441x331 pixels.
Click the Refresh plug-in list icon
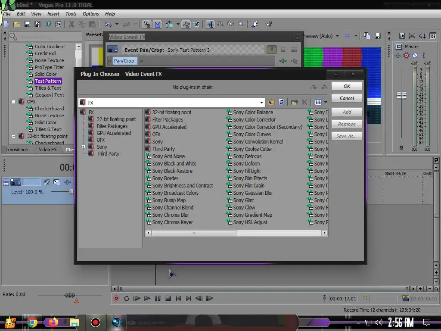click(x=281, y=102)
